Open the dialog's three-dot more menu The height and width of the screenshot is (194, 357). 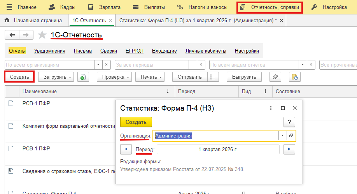[x=271, y=108]
